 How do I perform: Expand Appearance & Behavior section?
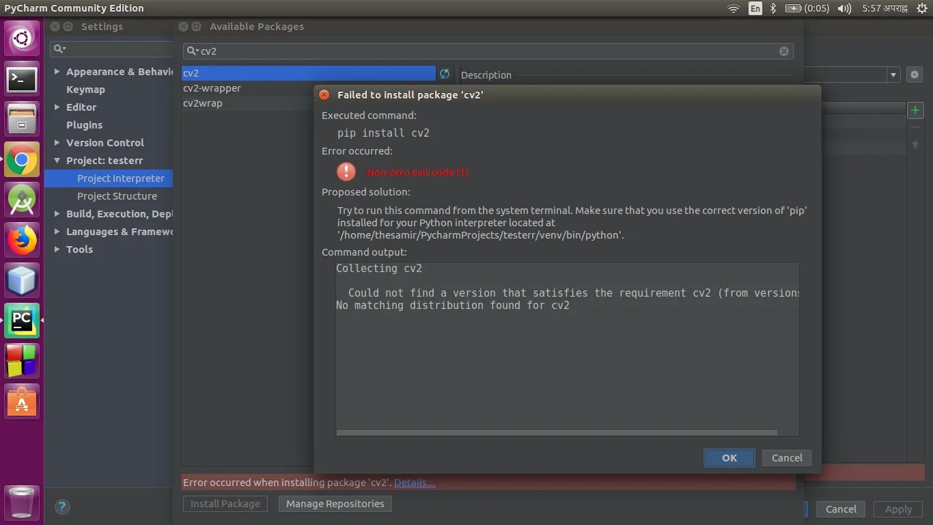[x=57, y=72]
